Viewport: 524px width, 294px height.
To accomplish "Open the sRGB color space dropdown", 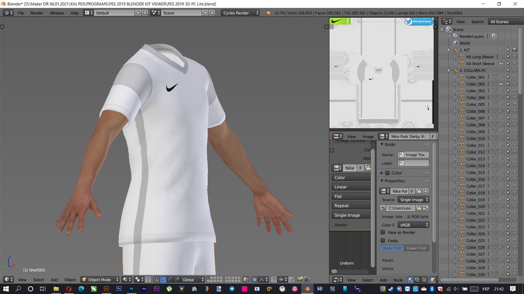I will [x=413, y=225].
